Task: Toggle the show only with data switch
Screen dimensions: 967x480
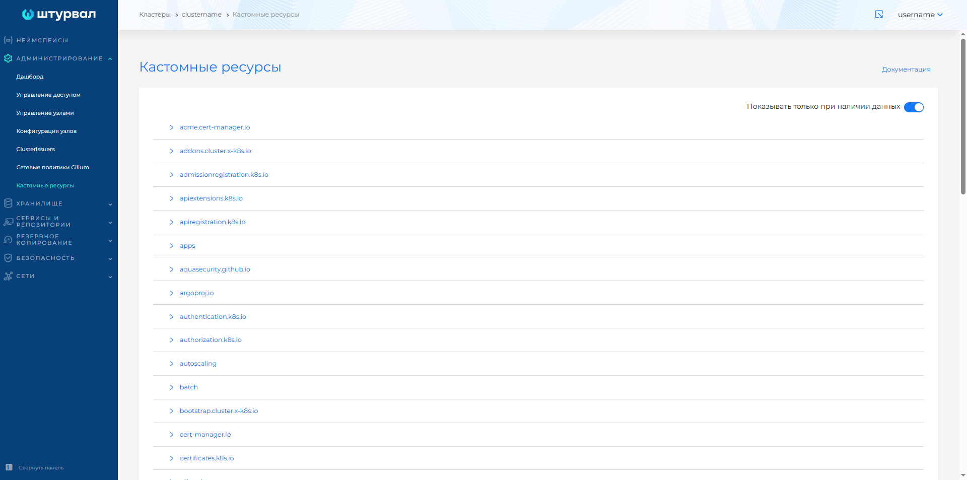Action: (x=913, y=107)
